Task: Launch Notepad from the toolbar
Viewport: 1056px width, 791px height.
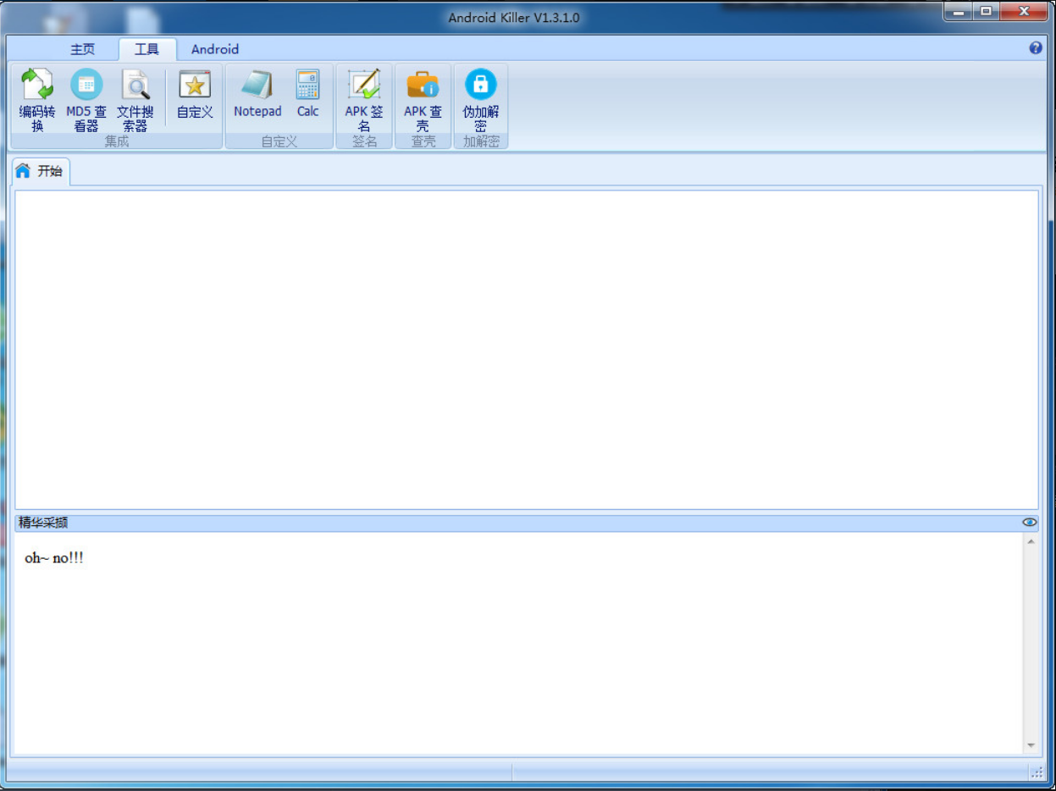Action: point(257,95)
